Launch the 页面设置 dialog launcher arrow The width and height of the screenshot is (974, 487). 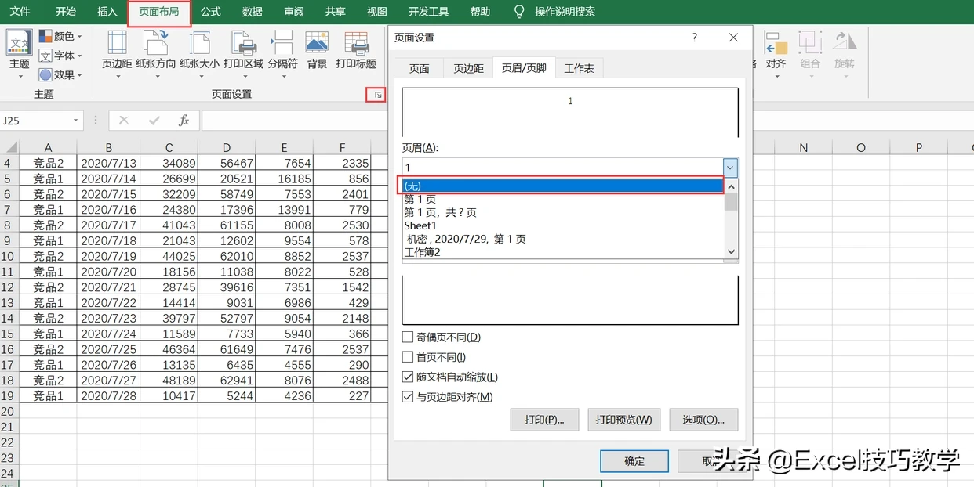[378, 95]
